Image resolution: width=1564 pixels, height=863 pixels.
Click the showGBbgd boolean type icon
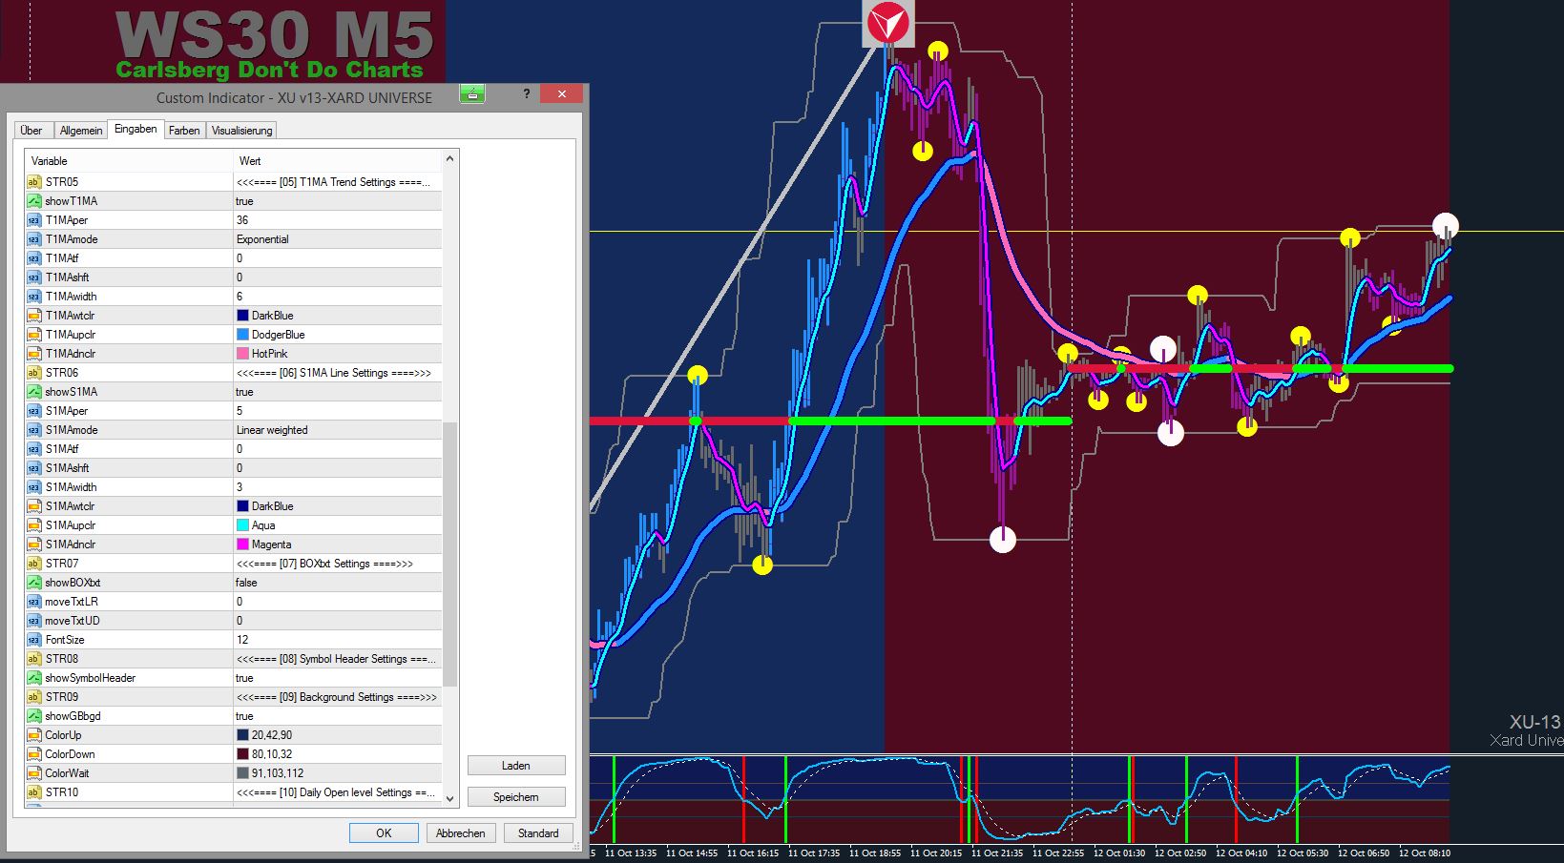click(34, 716)
